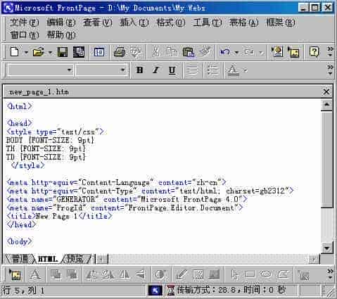Viewport: 337px width, 299px height.
Task: Toggle Italic formatting
Action: pyautogui.click(x=155, y=70)
